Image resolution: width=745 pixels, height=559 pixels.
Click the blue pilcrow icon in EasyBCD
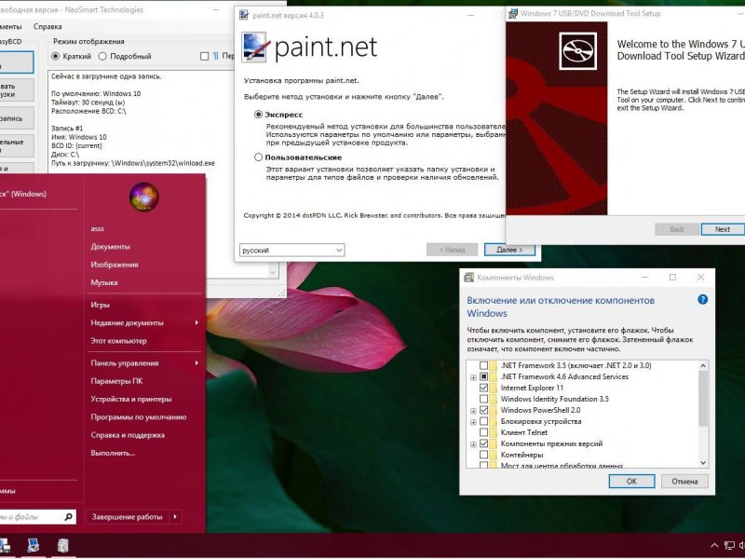click(x=215, y=56)
